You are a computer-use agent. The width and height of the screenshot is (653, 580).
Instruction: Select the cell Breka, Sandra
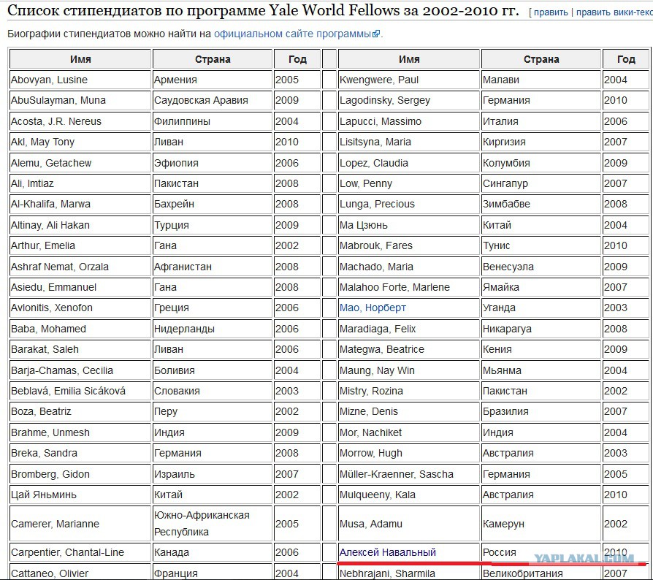click(80, 453)
